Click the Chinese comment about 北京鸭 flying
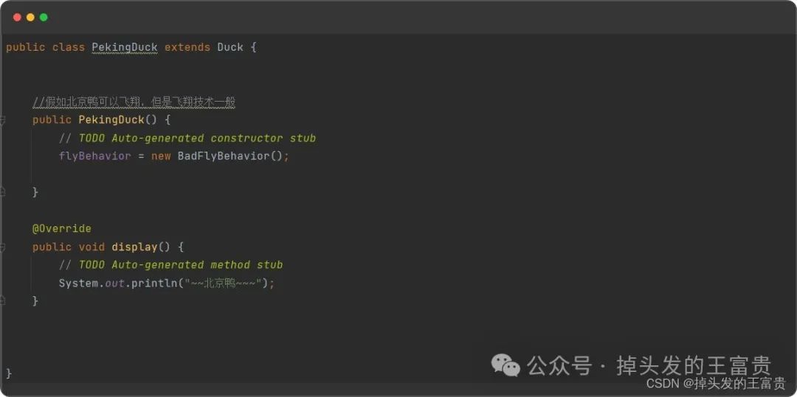 click(x=134, y=102)
